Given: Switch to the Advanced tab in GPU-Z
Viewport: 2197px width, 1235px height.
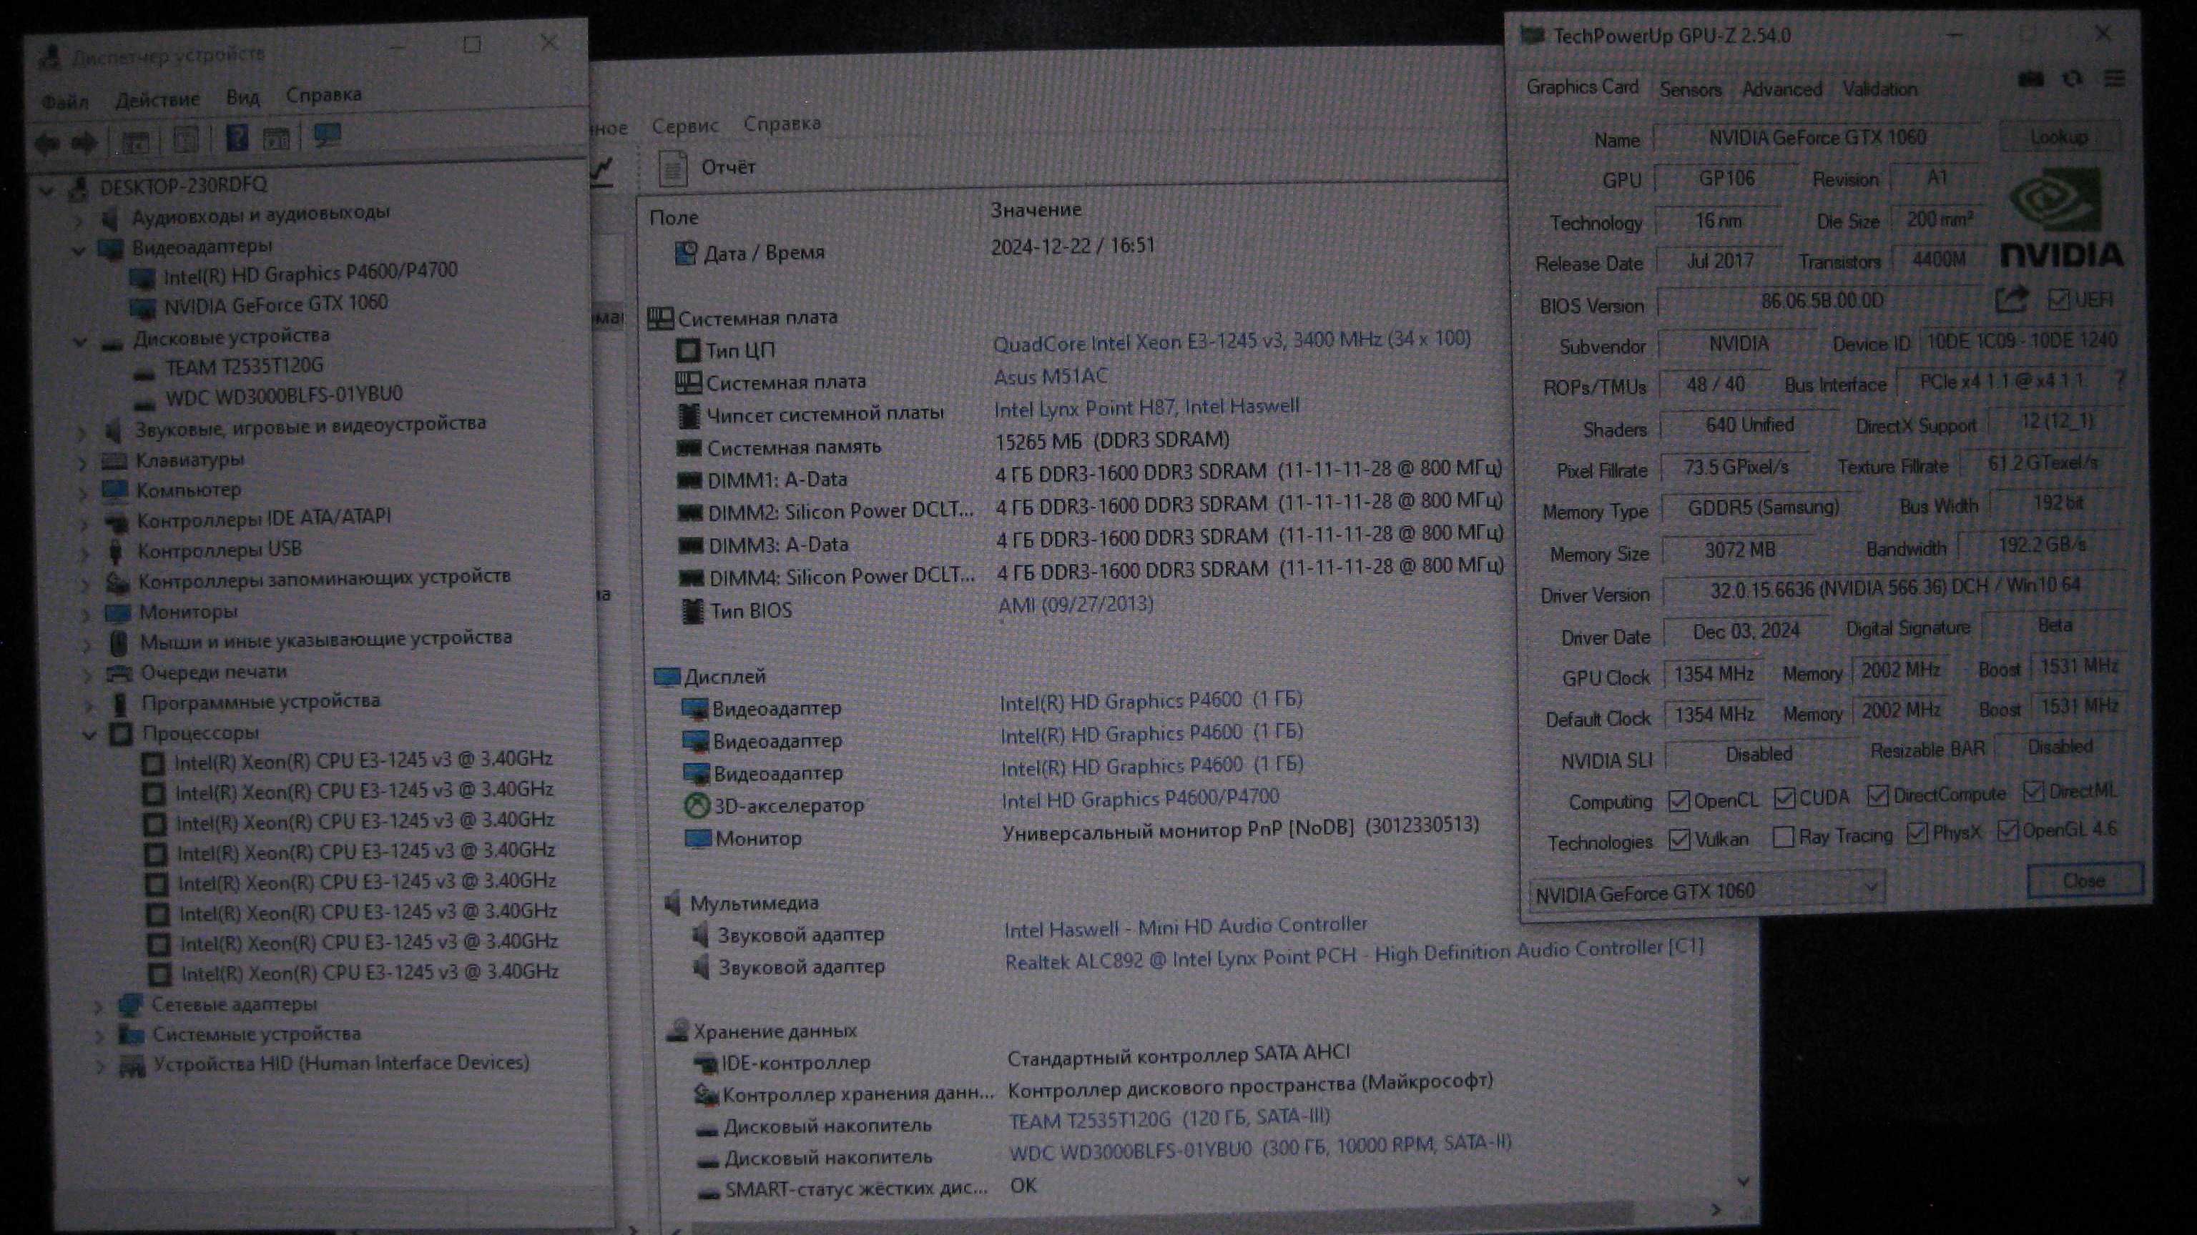Looking at the screenshot, I should [1781, 89].
